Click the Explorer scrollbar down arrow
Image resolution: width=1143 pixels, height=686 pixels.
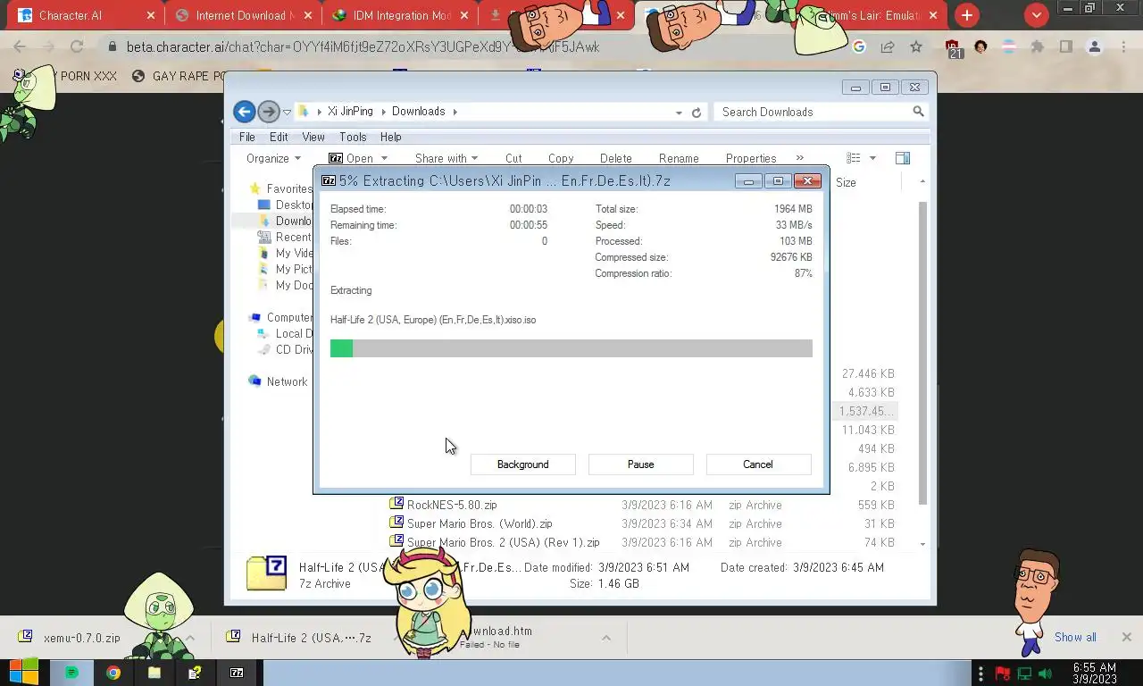922,543
